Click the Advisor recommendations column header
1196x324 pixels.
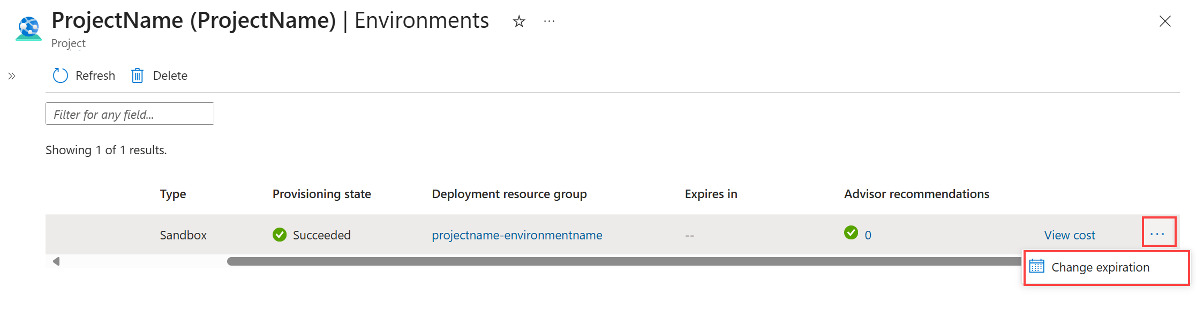[x=916, y=194]
